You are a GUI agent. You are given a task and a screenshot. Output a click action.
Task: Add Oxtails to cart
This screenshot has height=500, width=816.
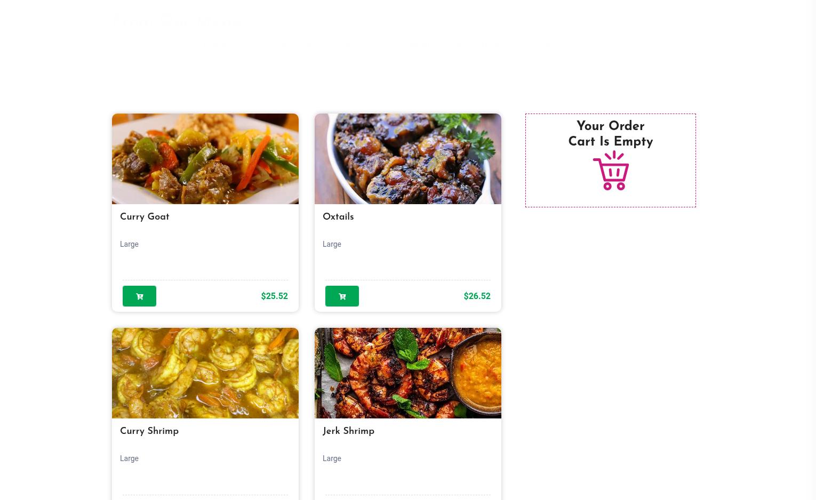click(x=342, y=296)
